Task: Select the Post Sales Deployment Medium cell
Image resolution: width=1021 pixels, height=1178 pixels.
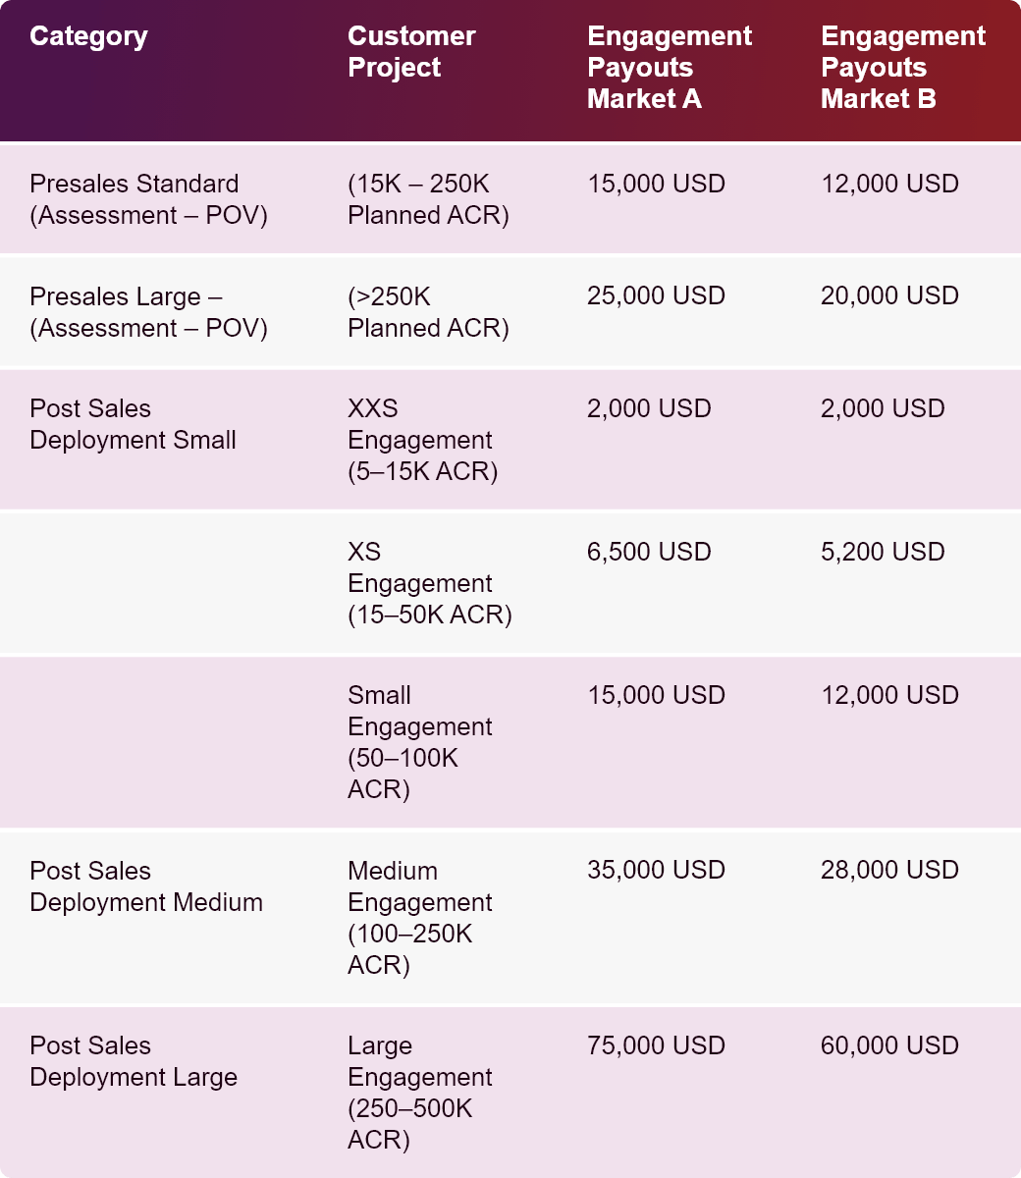Action: pos(146,886)
